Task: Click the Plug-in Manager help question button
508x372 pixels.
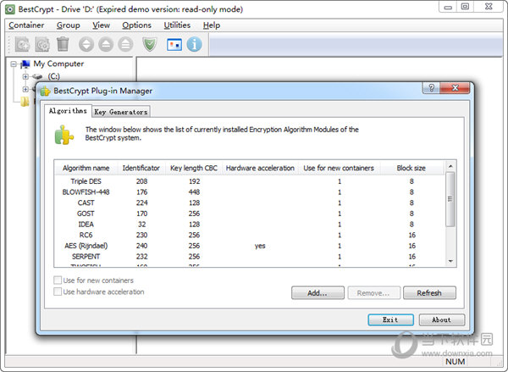Action: point(431,88)
